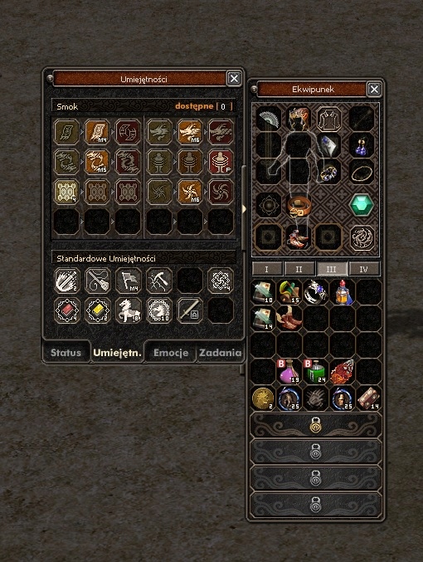Unlock the gold padlock inventory bar
The height and width of the screenshot is (562, 423).
(315, 425)
